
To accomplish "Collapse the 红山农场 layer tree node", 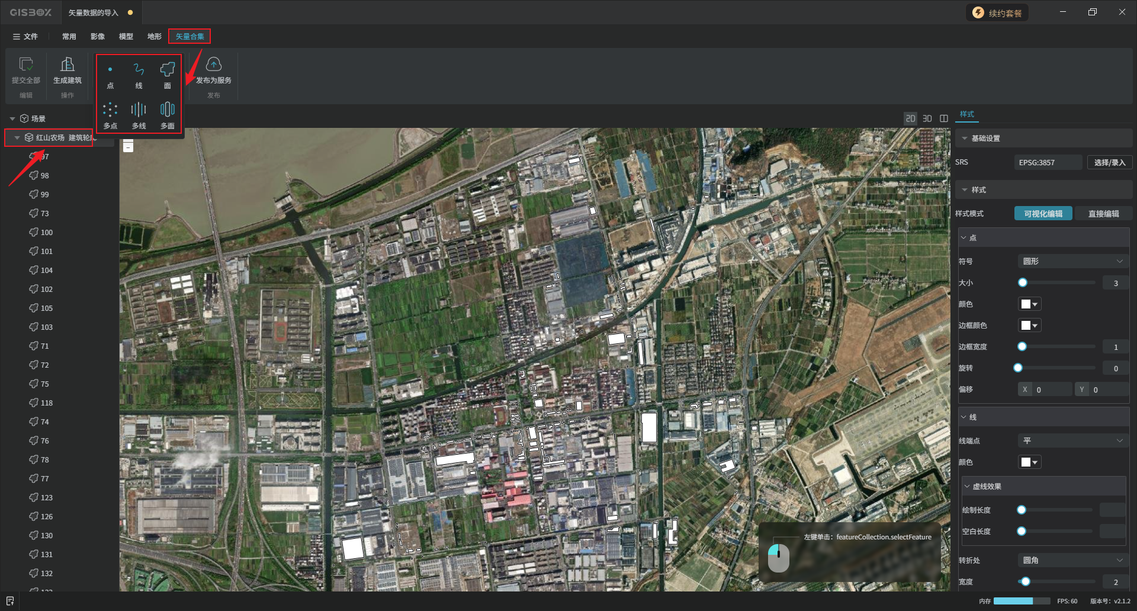I will (17, 137).
